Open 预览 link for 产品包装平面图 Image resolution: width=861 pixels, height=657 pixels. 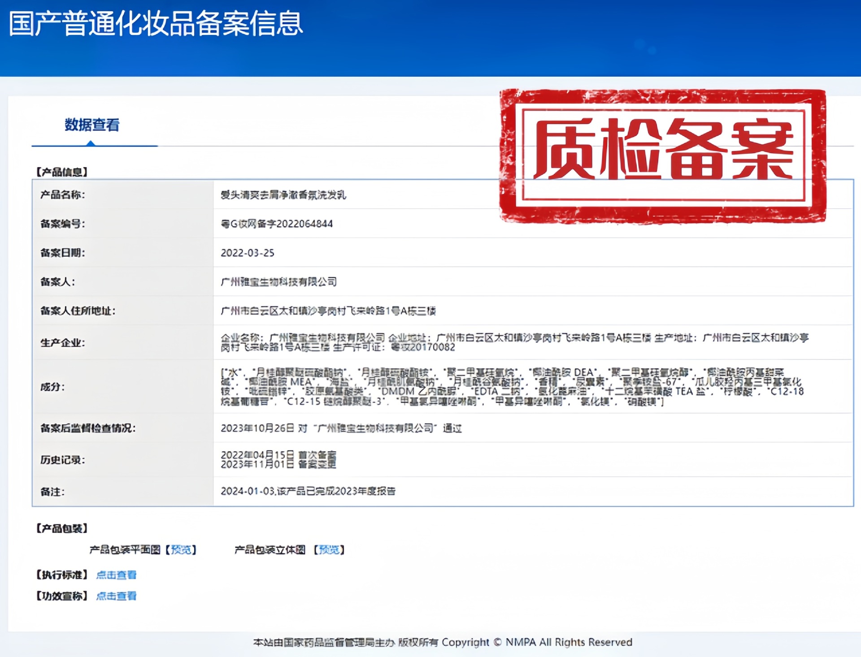pyautogui.click(x=181, y=549)
